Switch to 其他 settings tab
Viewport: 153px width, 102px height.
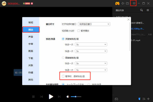click(31, 80)
